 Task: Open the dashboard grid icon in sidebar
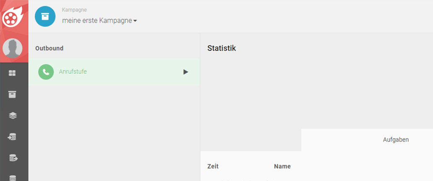tap(13, 73)
